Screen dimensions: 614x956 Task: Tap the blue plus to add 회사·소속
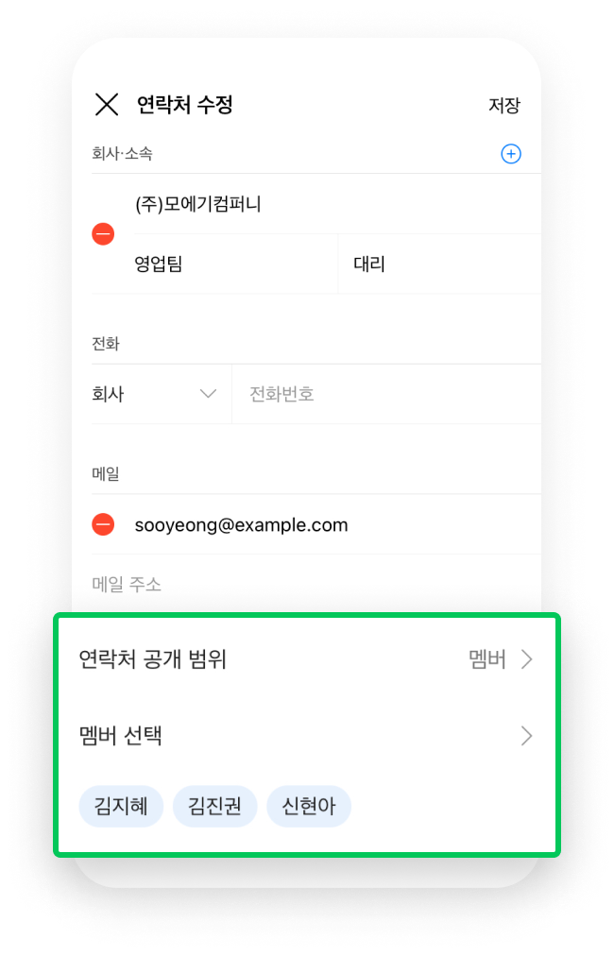[511, 154]
